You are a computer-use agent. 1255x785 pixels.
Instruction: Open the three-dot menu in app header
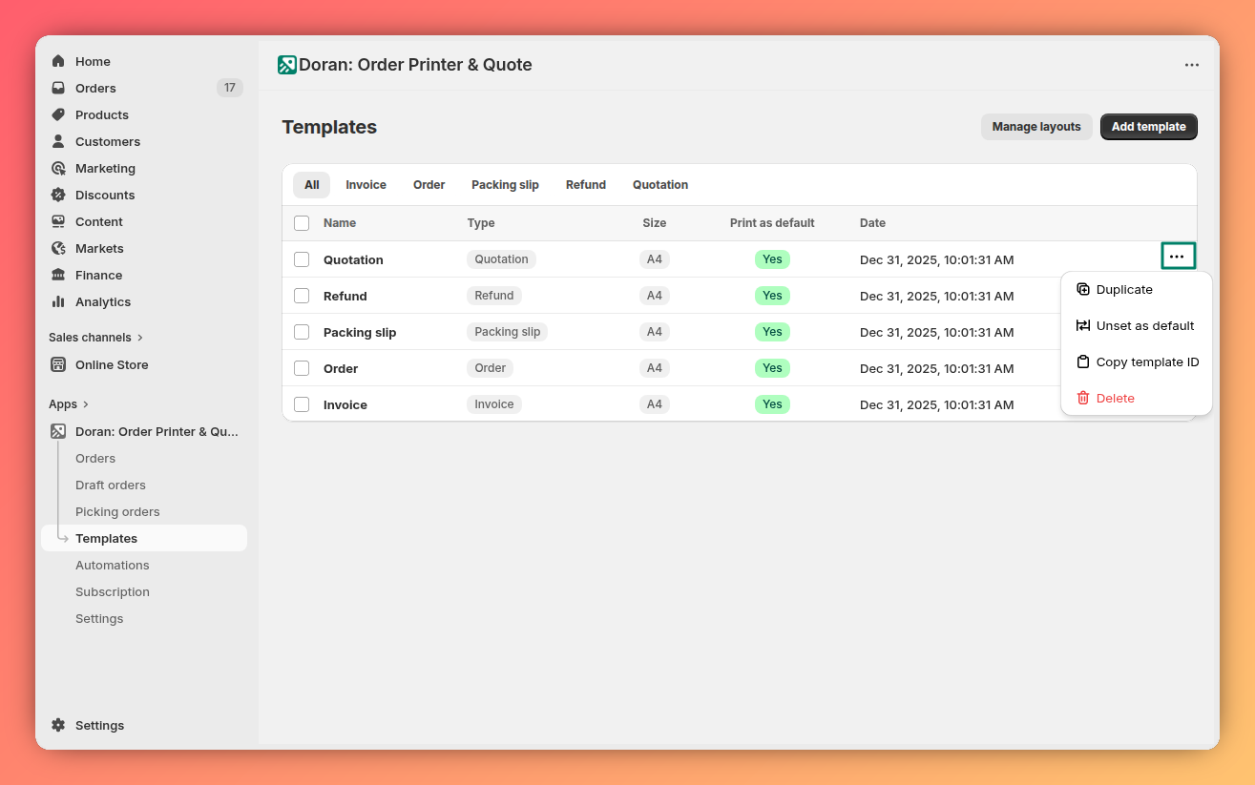point(1192,65)
